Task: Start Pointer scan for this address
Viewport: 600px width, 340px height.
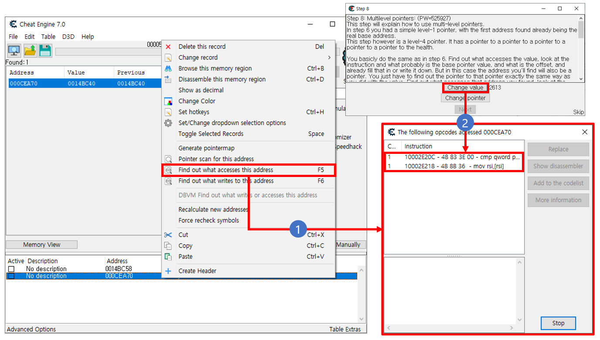Action: coord(248,159)
